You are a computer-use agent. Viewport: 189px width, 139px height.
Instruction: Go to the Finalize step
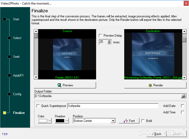(x=19, y=113)
